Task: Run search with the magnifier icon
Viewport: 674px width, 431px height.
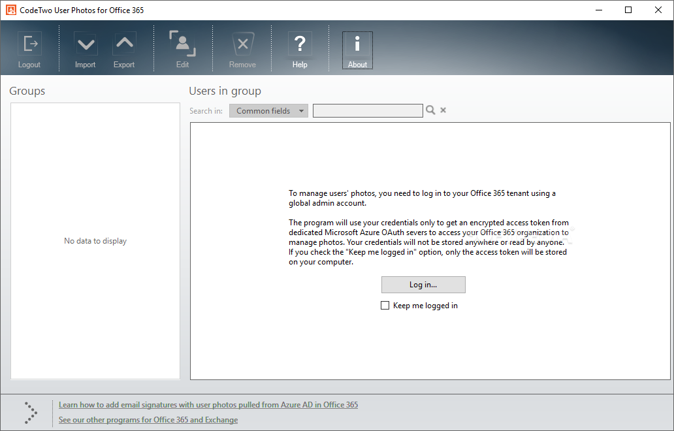Action: 430,110
